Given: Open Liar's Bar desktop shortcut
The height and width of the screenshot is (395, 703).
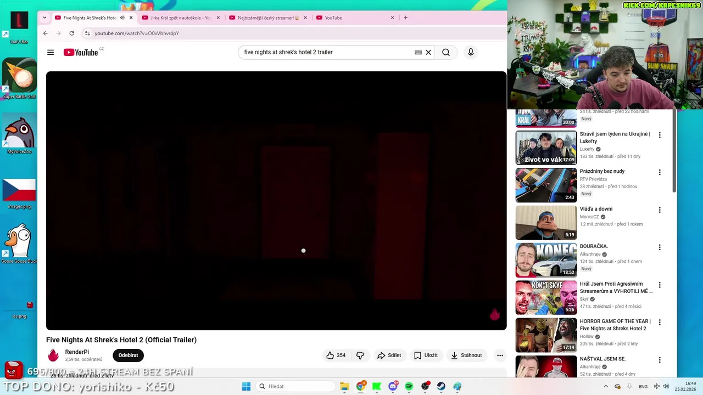Looking at the screenshot, I should (19, 27).
